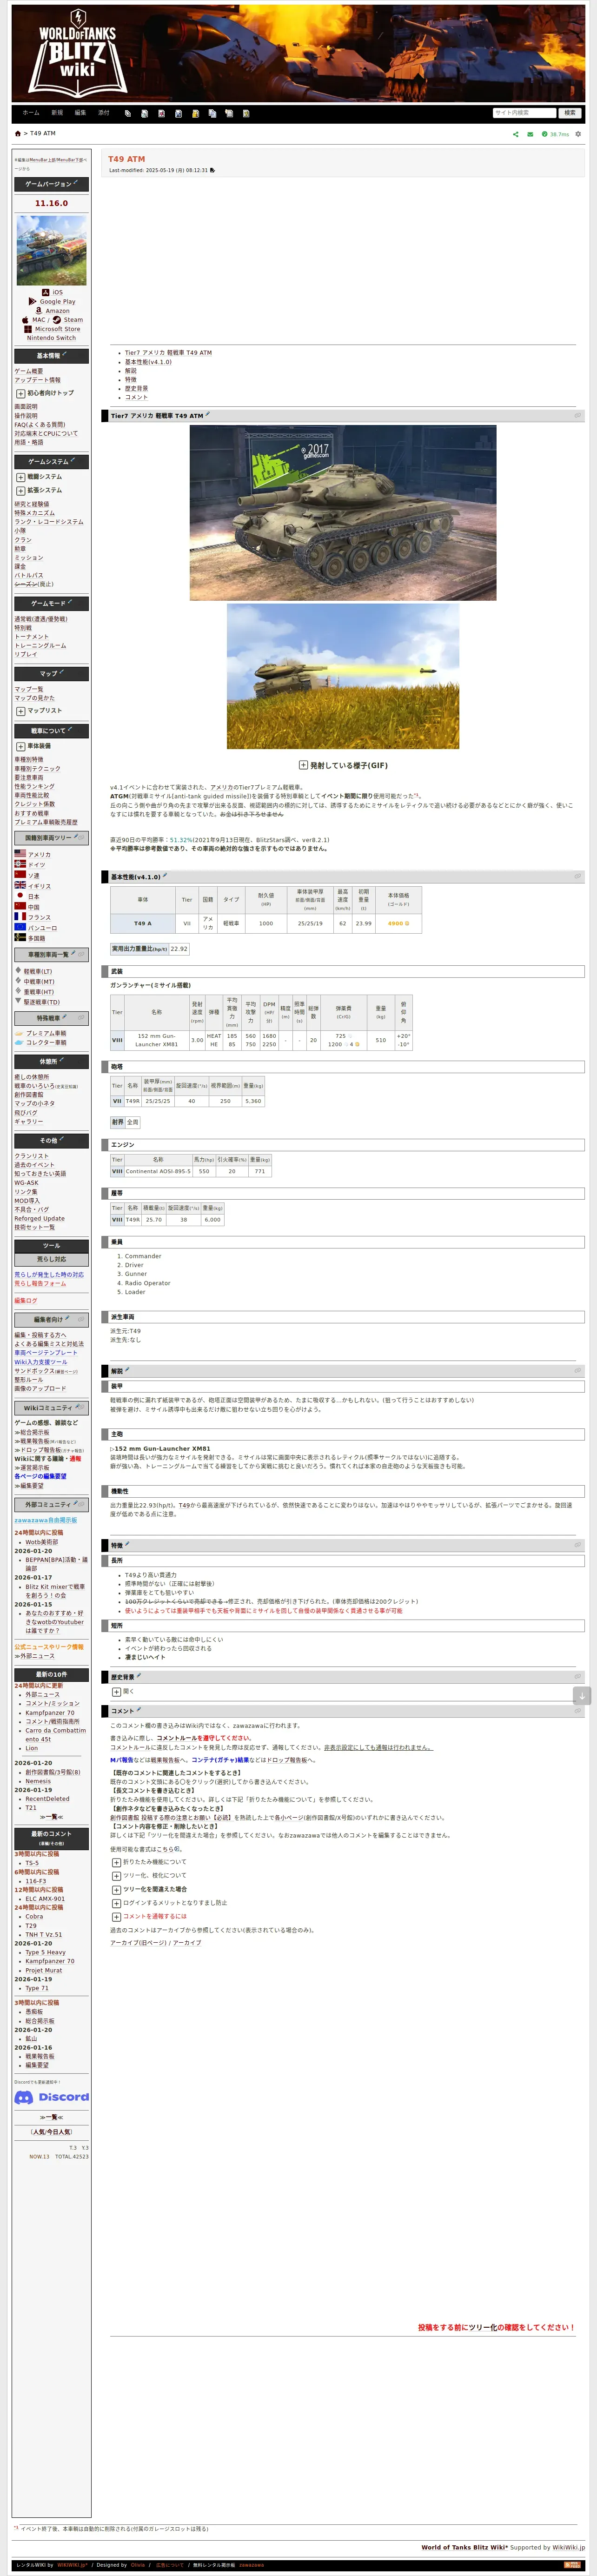
Task: Open 編集 in the top menu bar
Action: 80,113
